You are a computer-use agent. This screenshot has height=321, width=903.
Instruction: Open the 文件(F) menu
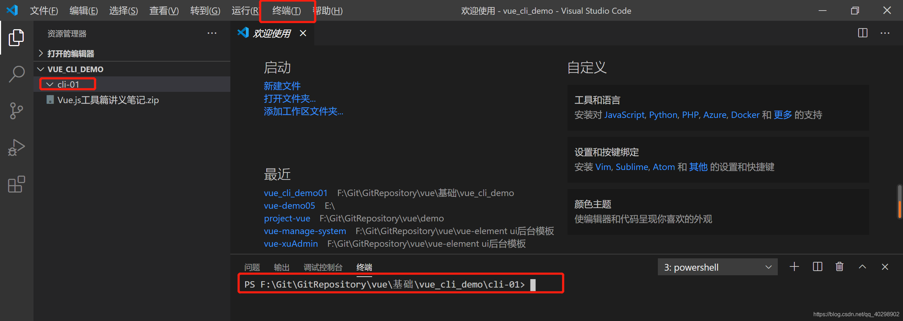(x=44, y=11)
